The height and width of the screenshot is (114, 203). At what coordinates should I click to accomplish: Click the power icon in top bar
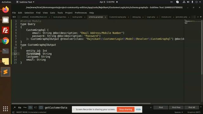click(197, 2)
